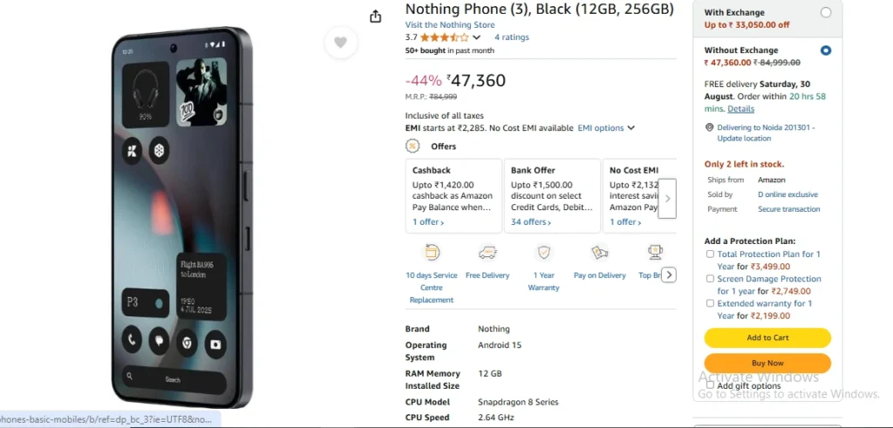Click the 10 days Service Centre Replacement icon

pos(431,253)
